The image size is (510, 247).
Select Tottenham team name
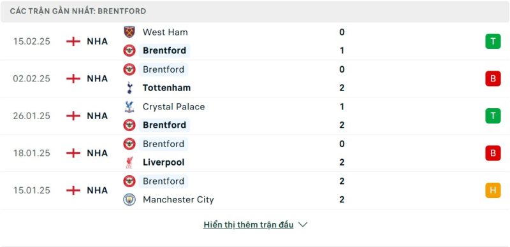point(166,88)
